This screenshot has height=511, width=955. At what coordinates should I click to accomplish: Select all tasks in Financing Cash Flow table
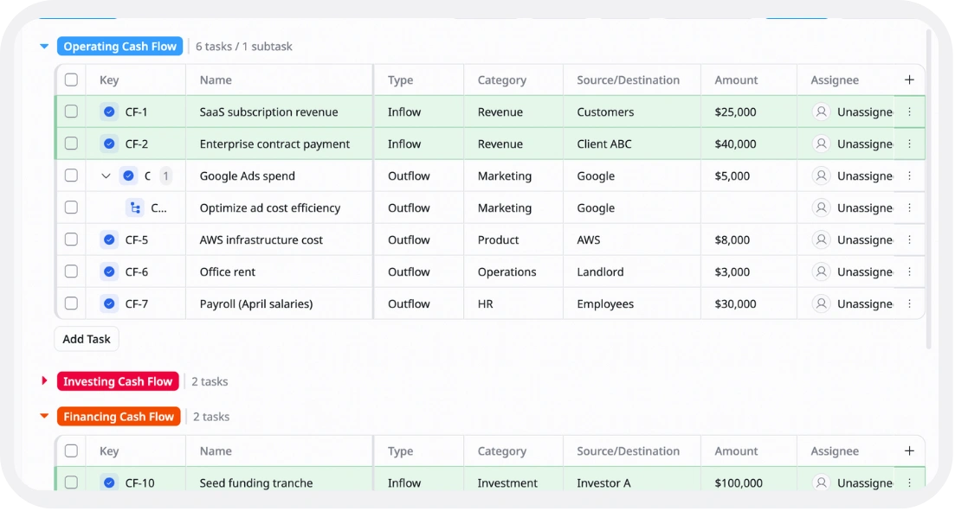71,450
